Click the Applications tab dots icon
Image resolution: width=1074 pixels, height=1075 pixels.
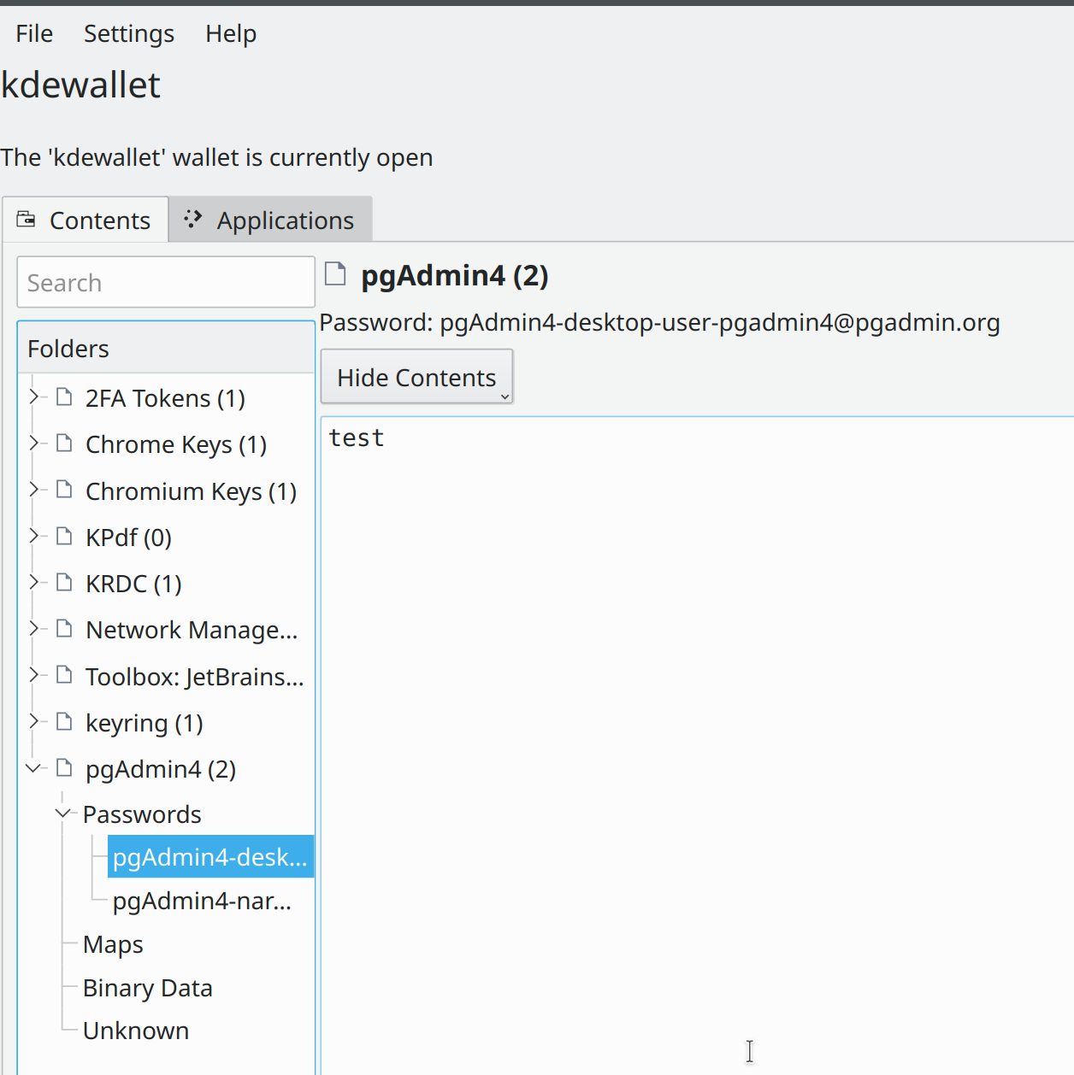[x=193, y=219]
